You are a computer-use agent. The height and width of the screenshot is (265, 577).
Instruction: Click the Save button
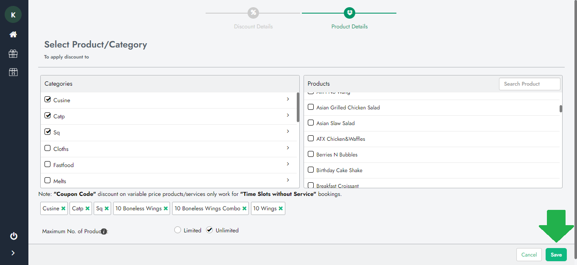click(x=556, y=254)
